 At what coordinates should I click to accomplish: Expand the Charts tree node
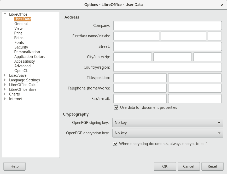point(5,94)
